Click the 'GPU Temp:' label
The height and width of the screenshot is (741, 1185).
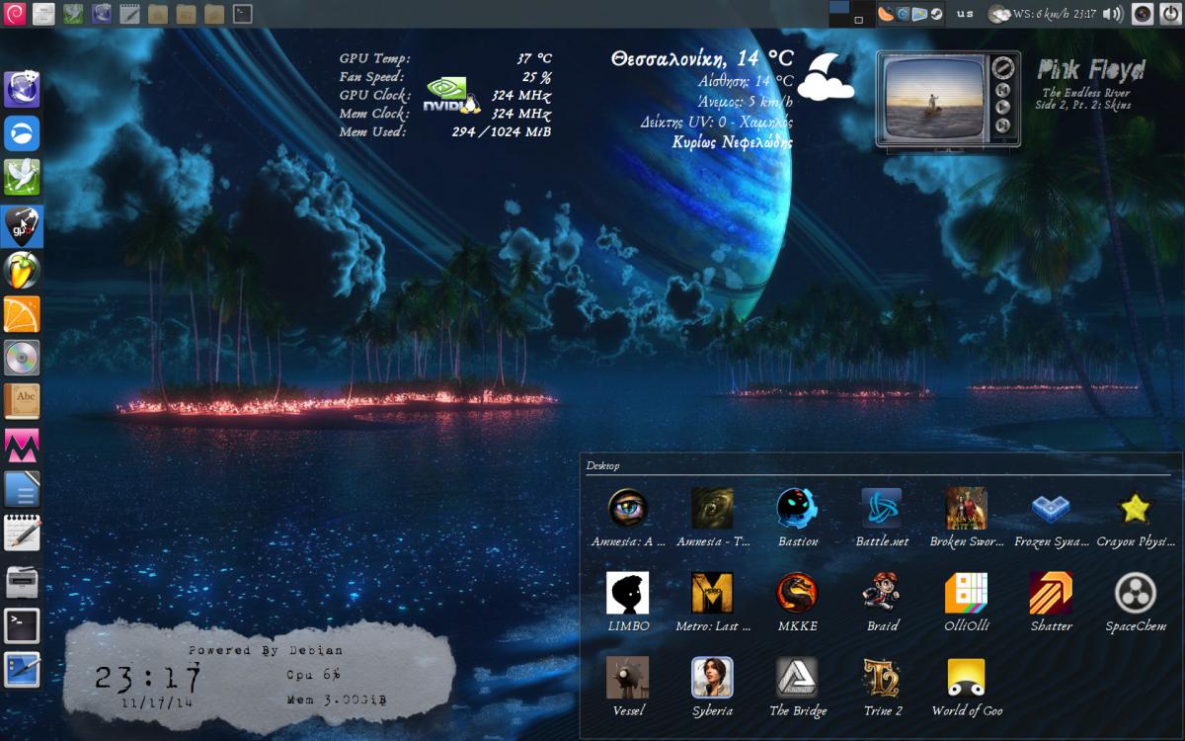click(x=374, y=58)
